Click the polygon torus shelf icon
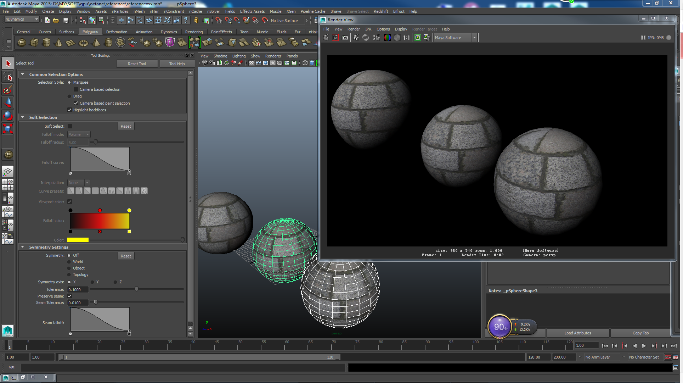This screenshot has height=383, width=683. pyautogui.click(x=83, y=43)
